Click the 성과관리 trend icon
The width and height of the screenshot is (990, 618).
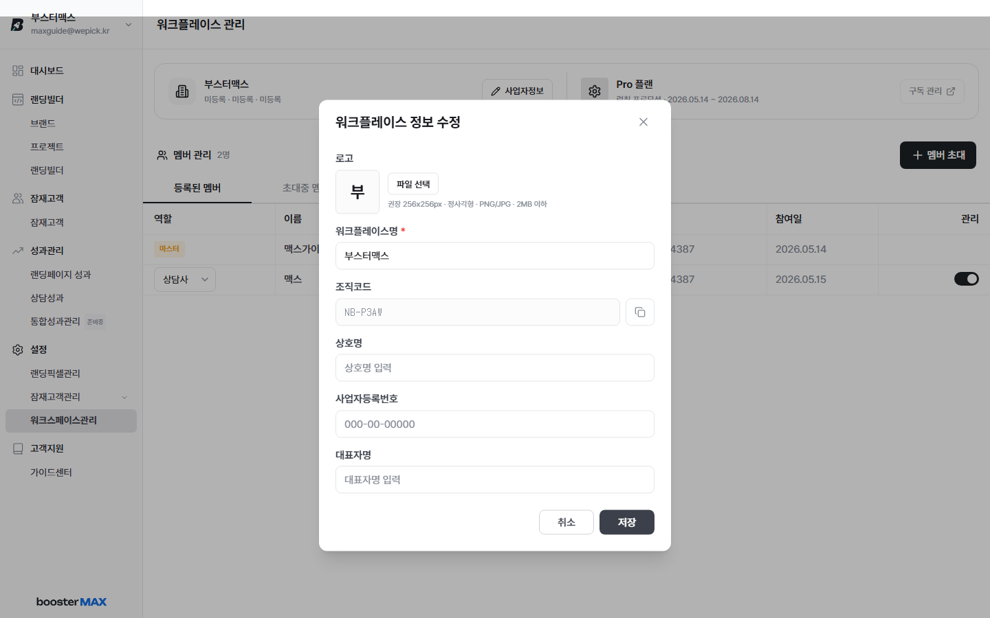pos(18,251)
